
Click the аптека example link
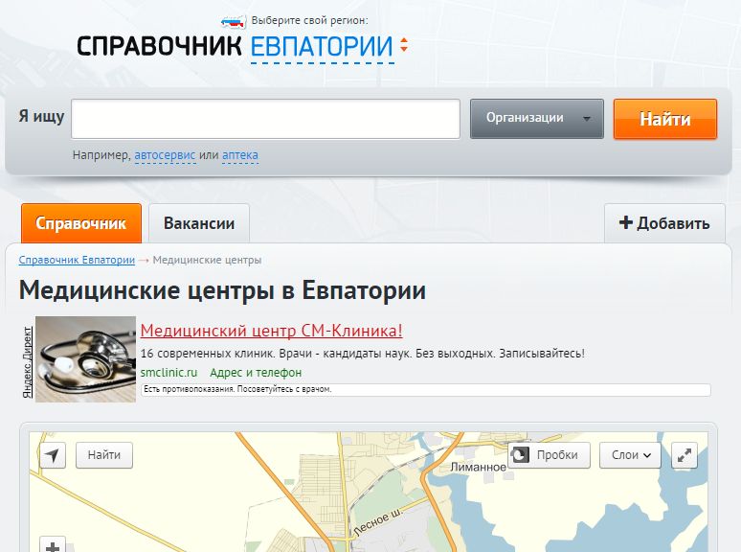click(x=240, y=155)
